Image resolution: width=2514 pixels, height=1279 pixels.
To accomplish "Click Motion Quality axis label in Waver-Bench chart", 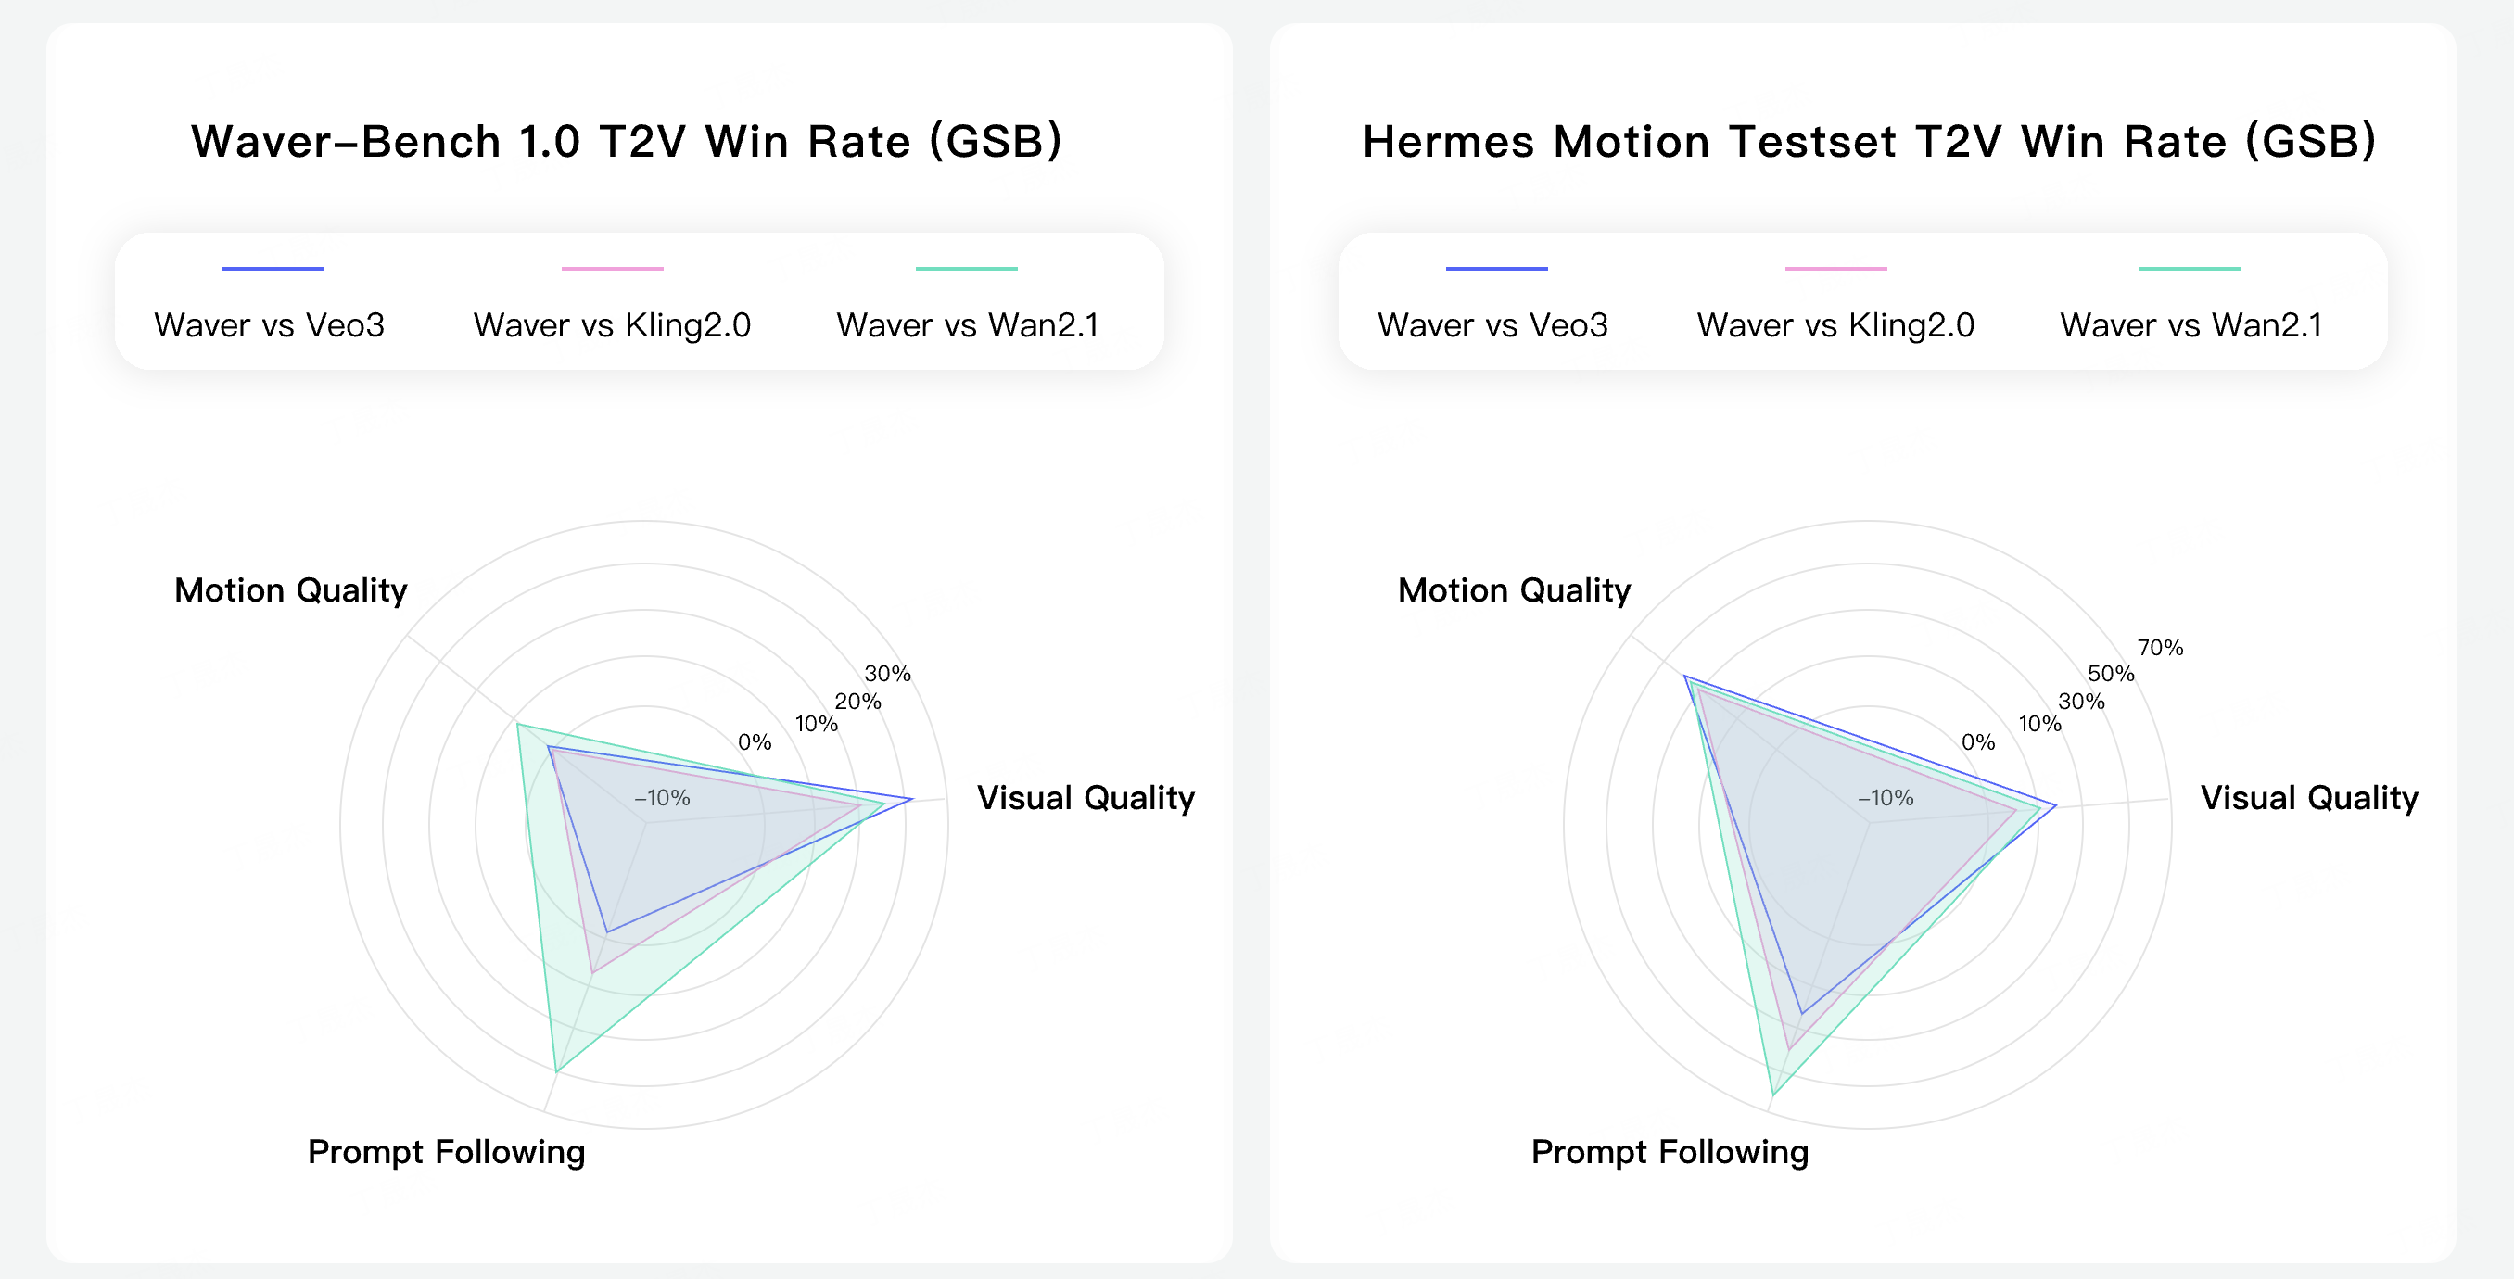I will click(291, 590).
